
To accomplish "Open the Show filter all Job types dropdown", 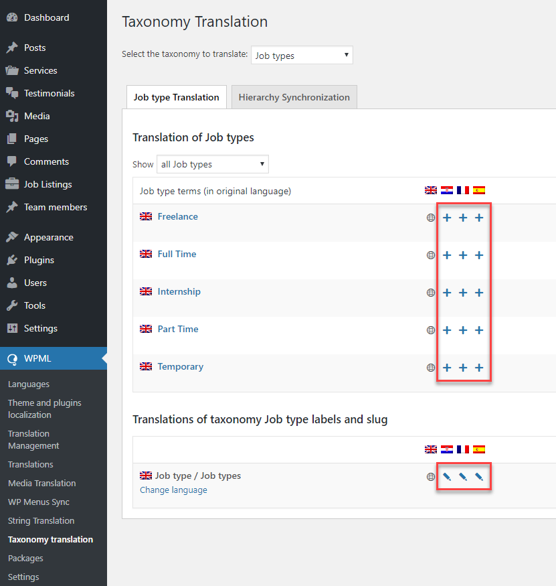I will point(213,164).
